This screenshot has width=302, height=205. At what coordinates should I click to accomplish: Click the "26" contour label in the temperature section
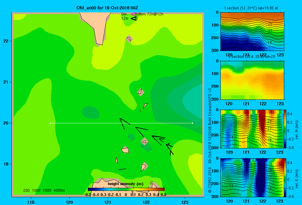[270, 24]
